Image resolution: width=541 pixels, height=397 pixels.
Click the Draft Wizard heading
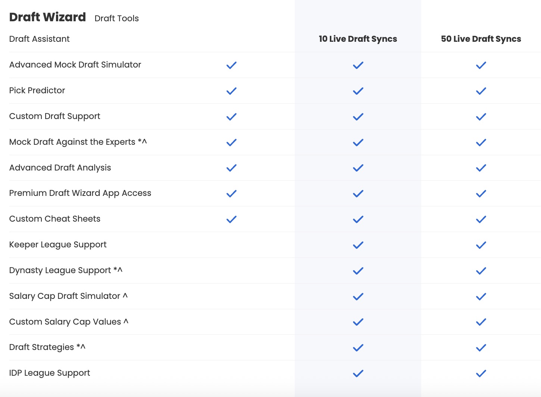click(47, 17)
